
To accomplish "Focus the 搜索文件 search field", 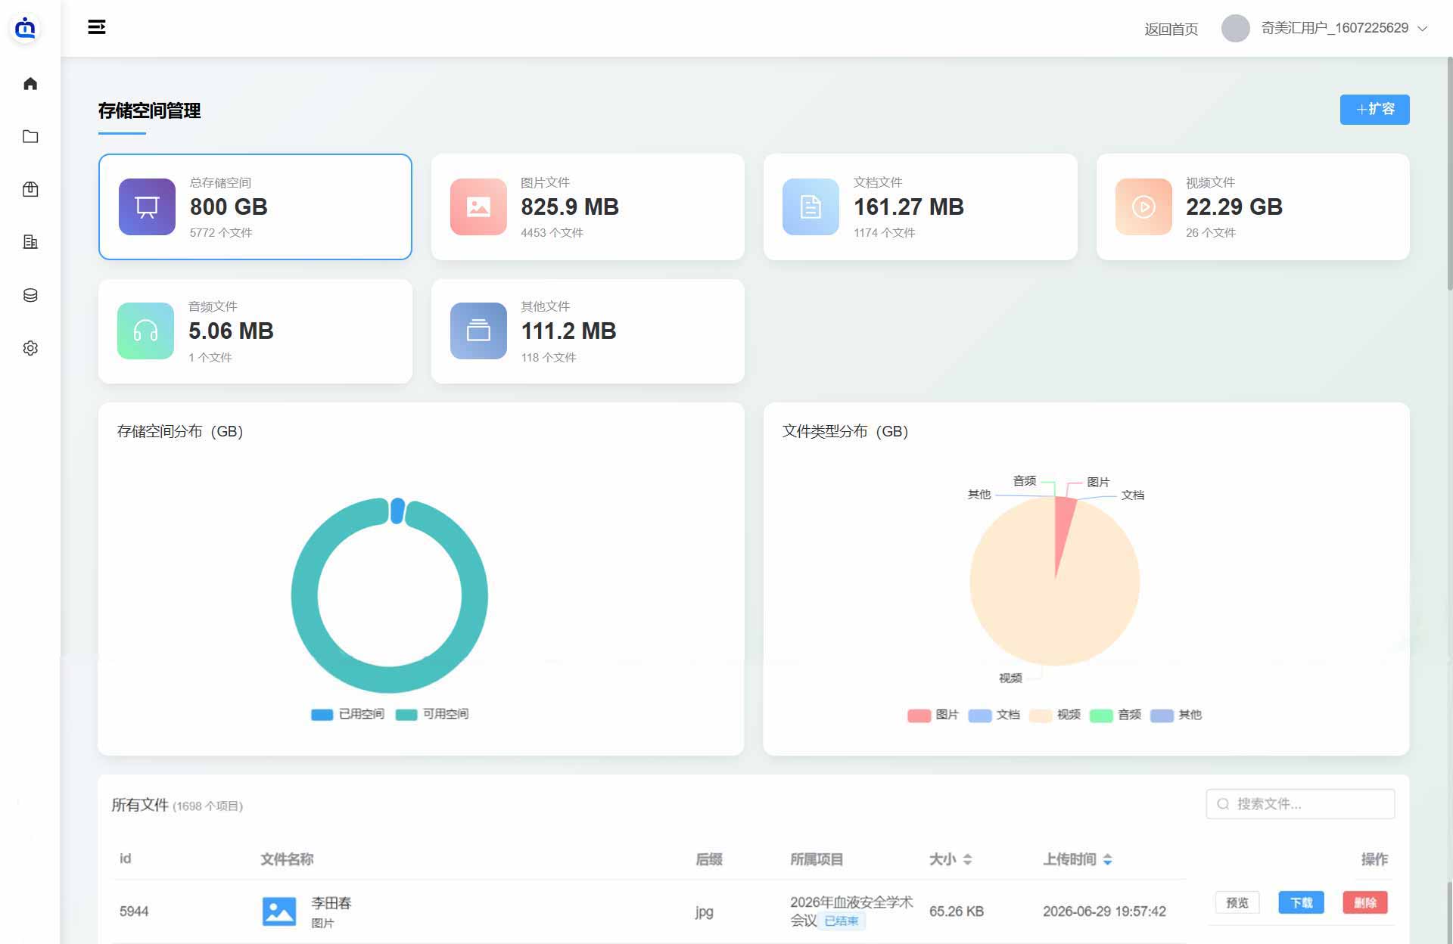I will click(x=1300, y=804).
